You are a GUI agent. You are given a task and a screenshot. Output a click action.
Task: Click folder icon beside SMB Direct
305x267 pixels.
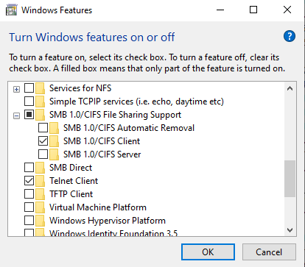click(x=40, y=168)
